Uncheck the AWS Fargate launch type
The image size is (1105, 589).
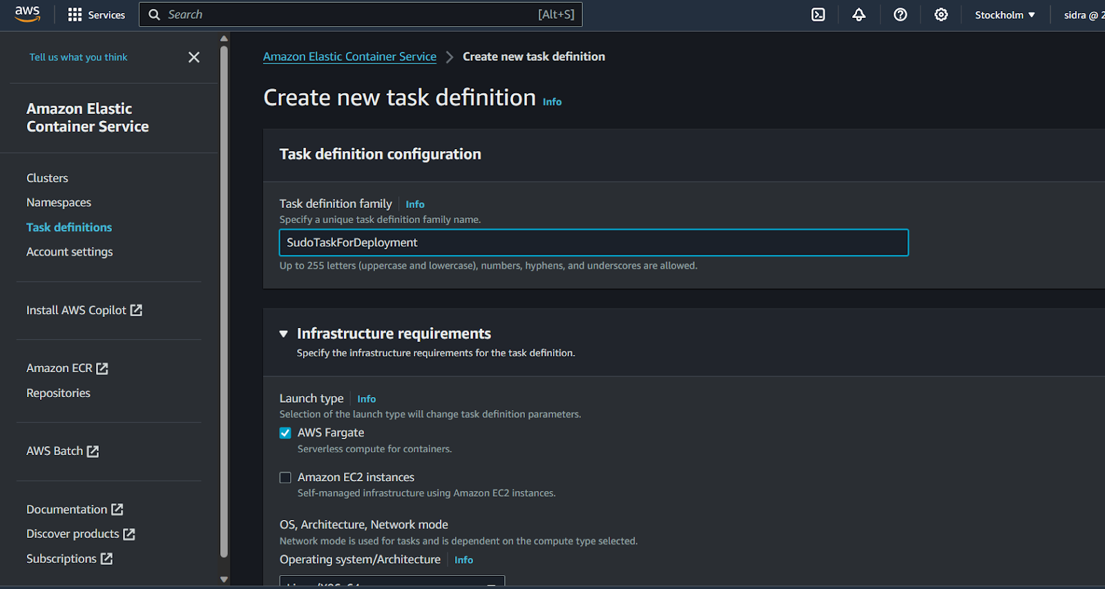[285, 433]
